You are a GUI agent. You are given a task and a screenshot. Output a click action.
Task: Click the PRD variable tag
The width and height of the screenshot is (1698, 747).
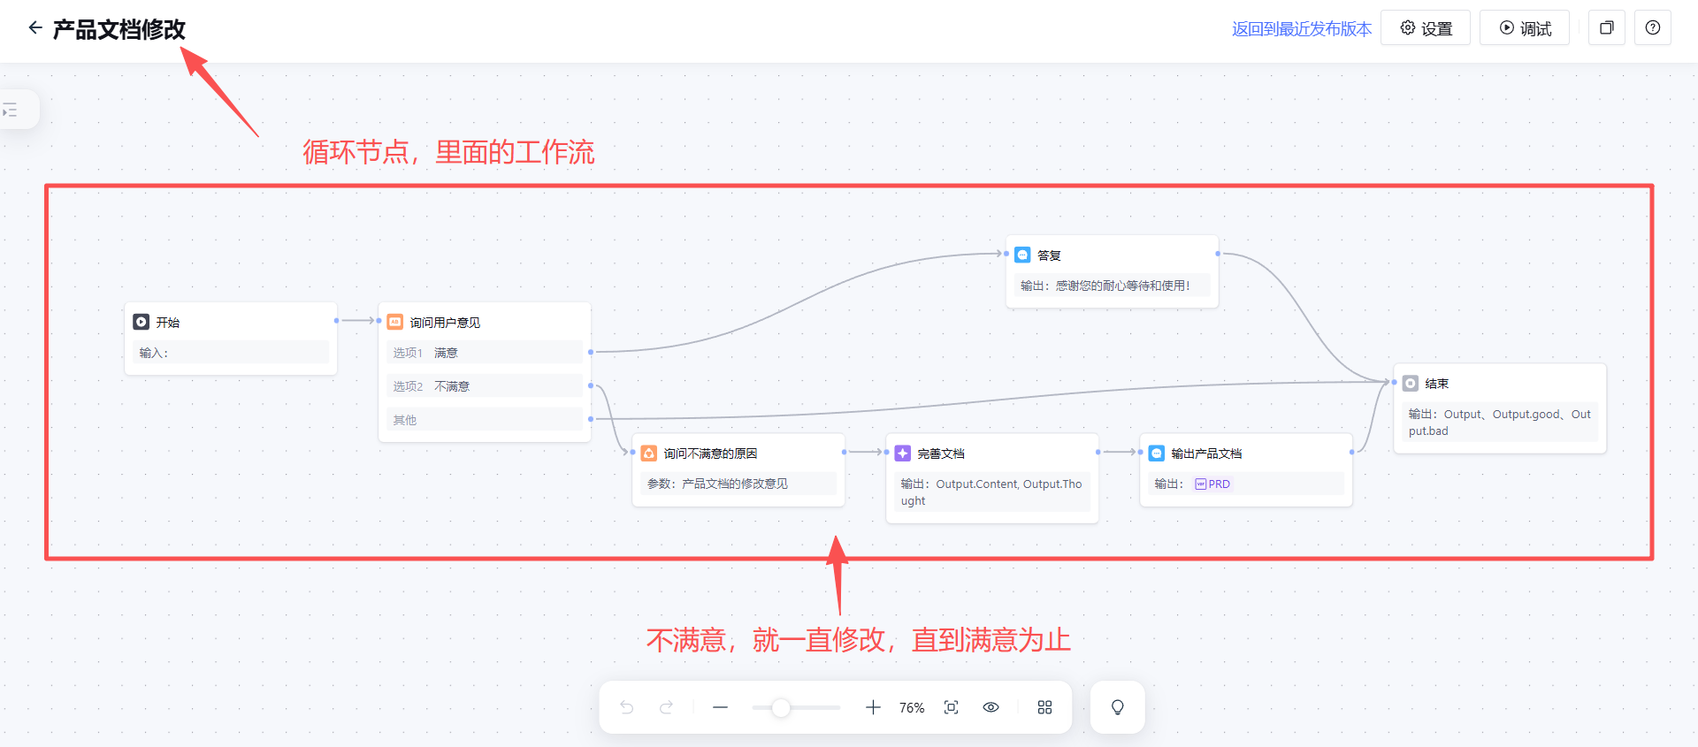[1212, 484]
